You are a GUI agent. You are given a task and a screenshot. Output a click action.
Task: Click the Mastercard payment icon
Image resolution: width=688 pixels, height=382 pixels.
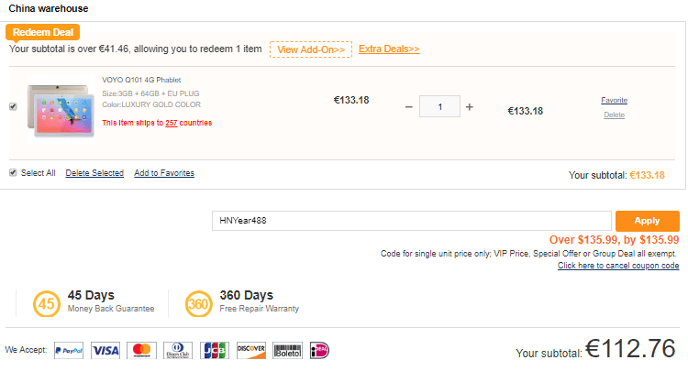click(x=141, y=351)
